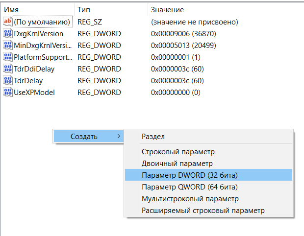Click the TdrDelay registry value icon
This screenshot has width=304, height=236.
7,81
